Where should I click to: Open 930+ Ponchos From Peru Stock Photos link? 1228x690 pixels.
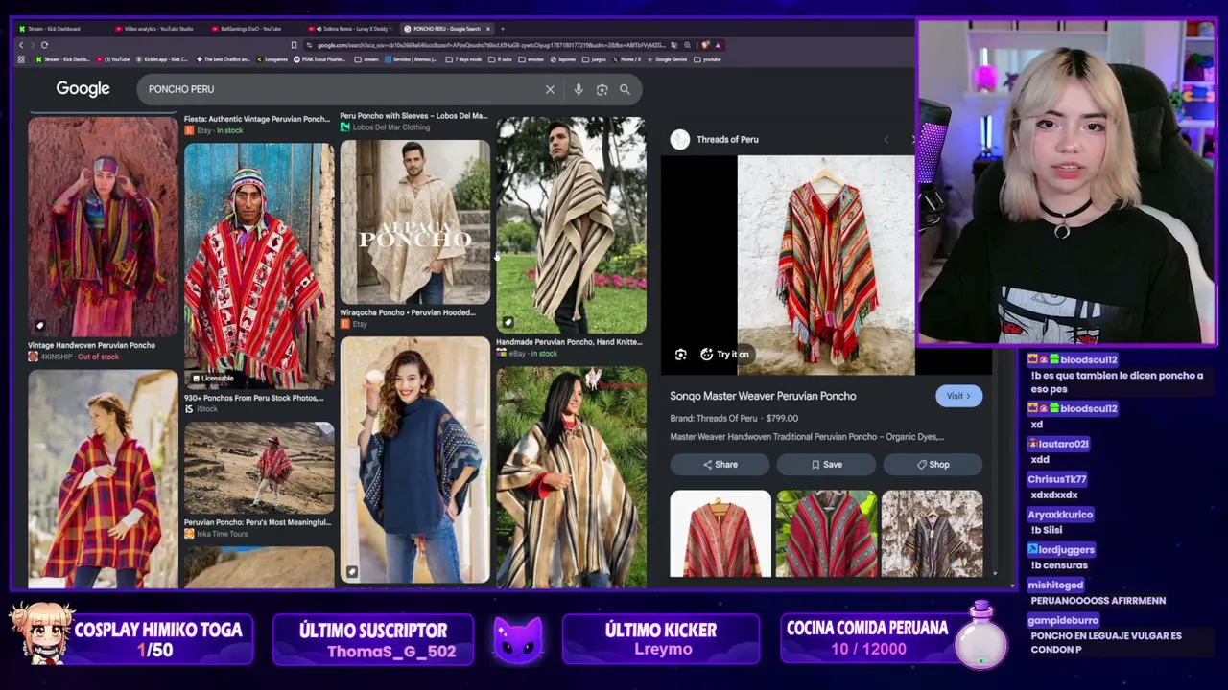(254, 398)
